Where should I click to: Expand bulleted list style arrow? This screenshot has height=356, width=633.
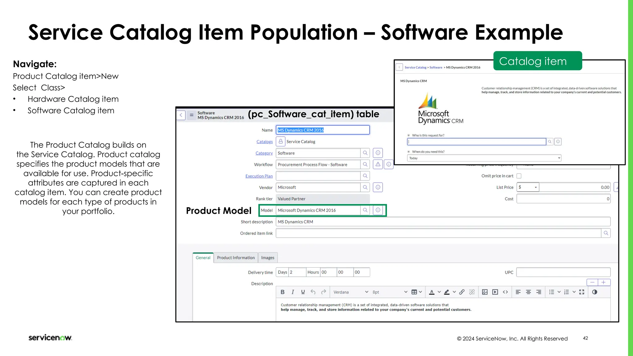coord(559,292)
